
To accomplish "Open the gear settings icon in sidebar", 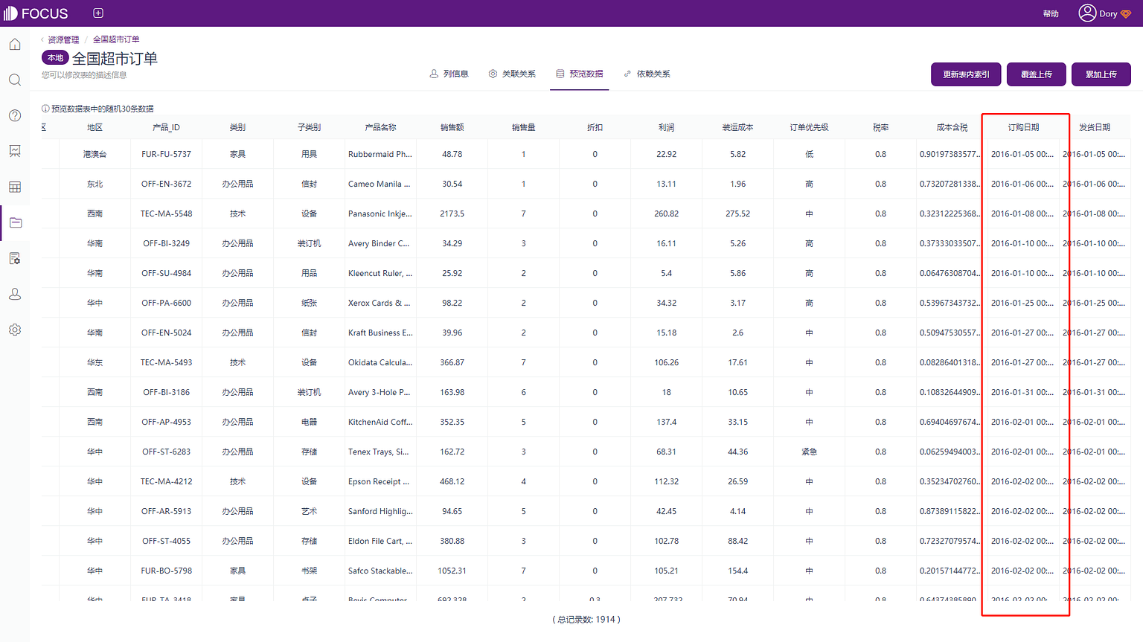I will pos(15,330).
